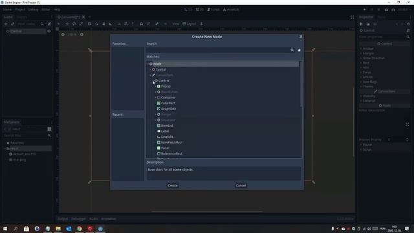Expand the Popup node branch
This screenshot has width=414, height=233.
[x=156, y=86]
